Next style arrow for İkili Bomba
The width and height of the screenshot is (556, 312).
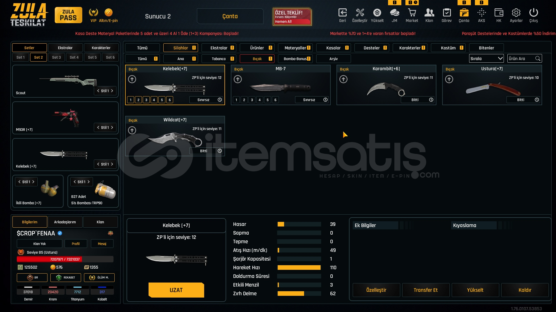[x=33, y=182]
